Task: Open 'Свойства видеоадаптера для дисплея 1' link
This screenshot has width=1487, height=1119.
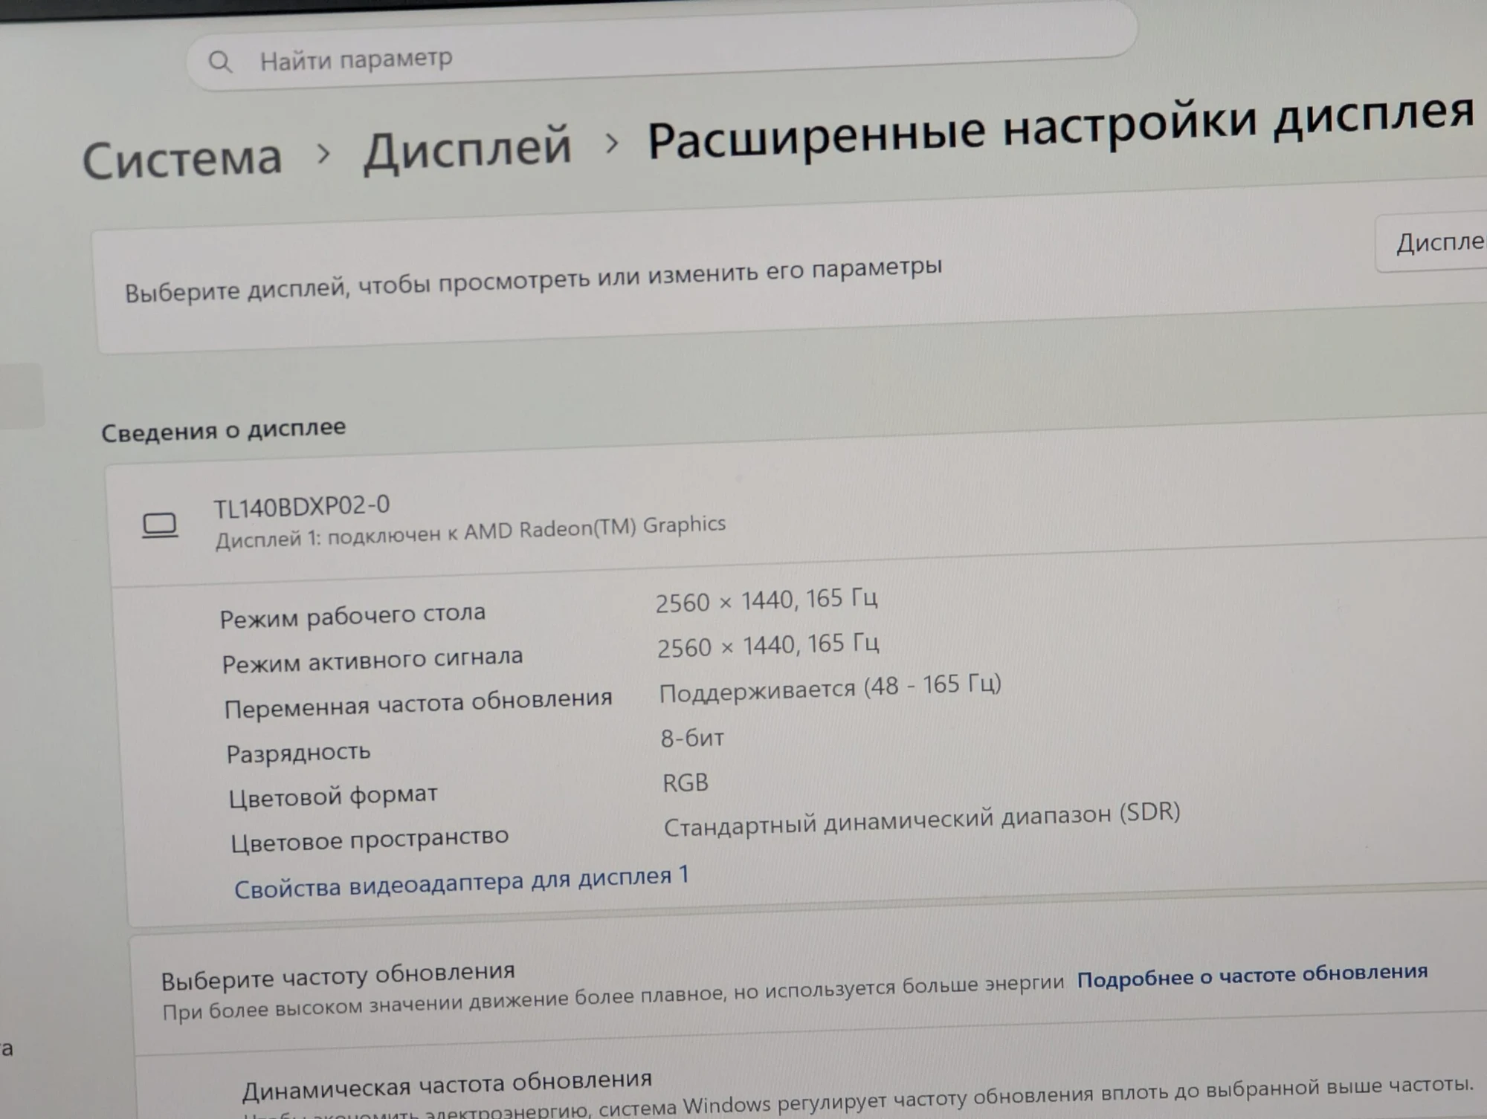Action: point(462,882)
